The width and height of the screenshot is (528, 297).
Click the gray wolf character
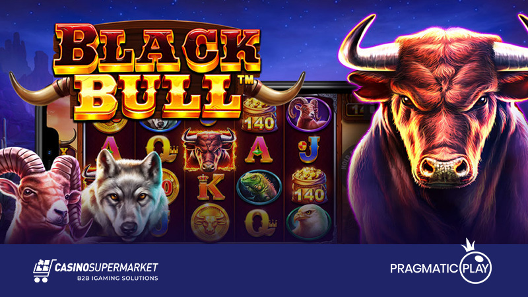[125, 195]
